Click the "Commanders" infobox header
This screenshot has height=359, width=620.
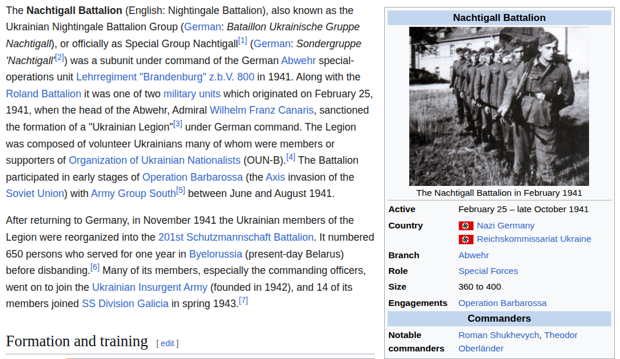pyautogui.click(x=499, y=318)
